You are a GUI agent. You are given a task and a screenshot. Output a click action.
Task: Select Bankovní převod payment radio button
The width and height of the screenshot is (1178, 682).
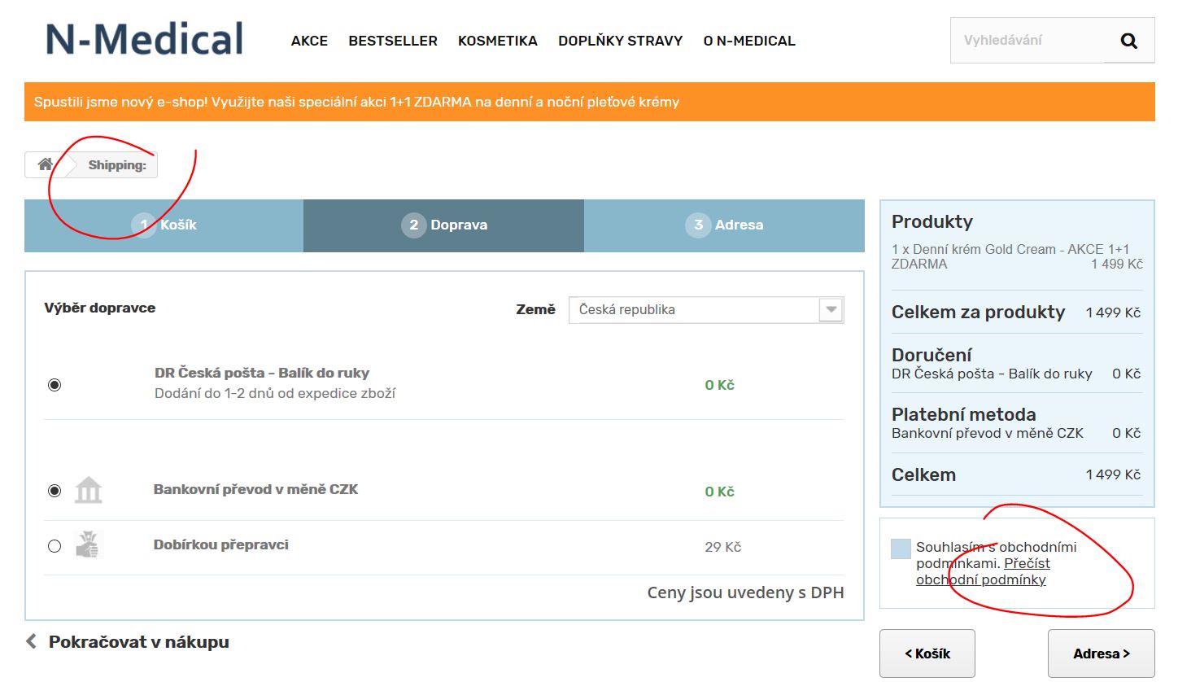coord(55,491)
